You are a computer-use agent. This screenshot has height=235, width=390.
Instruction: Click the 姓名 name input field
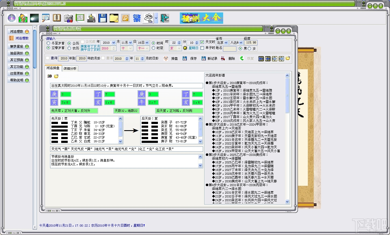230,49
